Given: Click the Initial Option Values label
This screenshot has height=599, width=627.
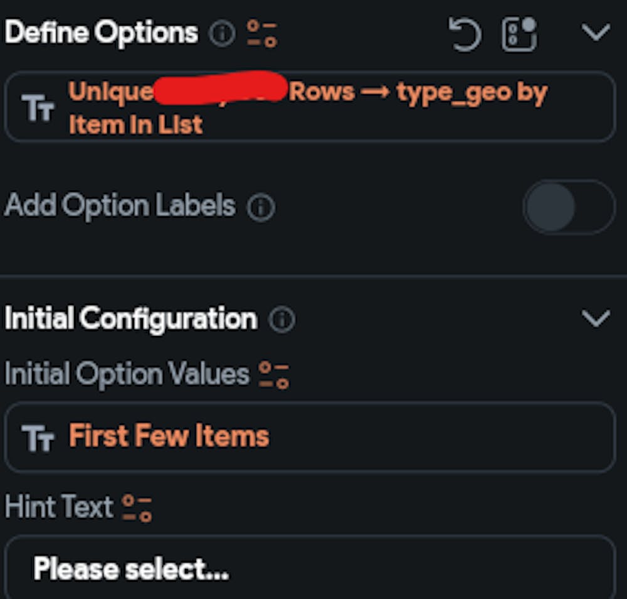Looking at the screenshot, I should coord(127,375).
